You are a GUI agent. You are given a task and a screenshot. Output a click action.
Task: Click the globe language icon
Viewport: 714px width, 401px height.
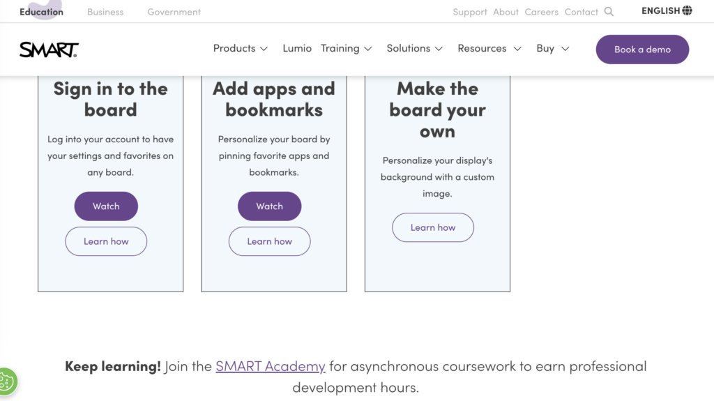point(687,10)
